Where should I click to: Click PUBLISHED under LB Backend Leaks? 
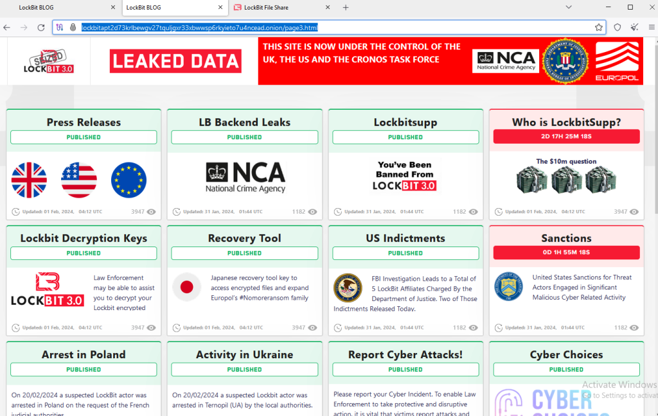pyautogui.click(x=245, y=137)
